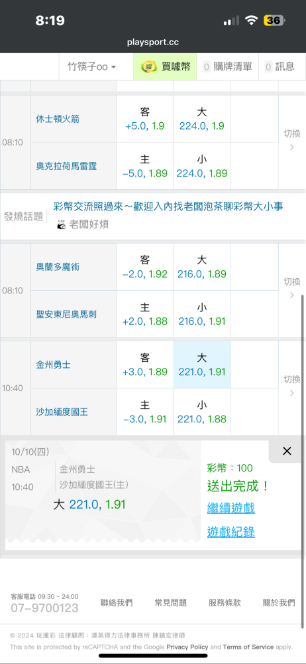Image resolution: width=306 pixels, height=664 pixels.
Task: Select 主 −3.0 spread for 沙加緬度國王
Action: click(145, 412)
